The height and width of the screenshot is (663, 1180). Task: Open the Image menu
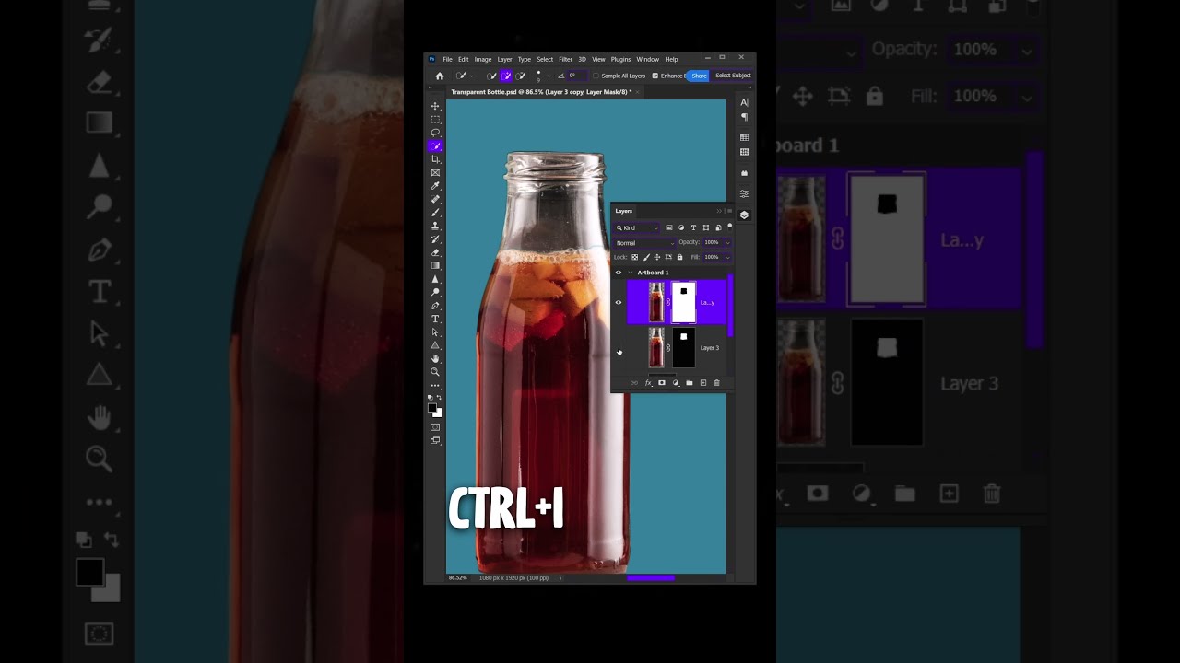pyautogui.click(x=483, y=59)
